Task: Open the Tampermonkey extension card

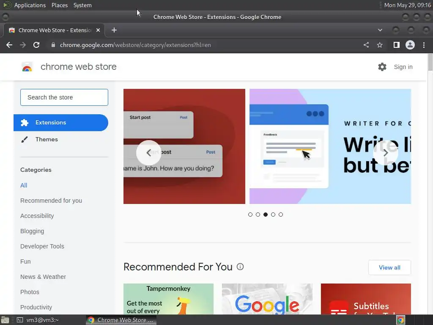Action: point(168,299)
